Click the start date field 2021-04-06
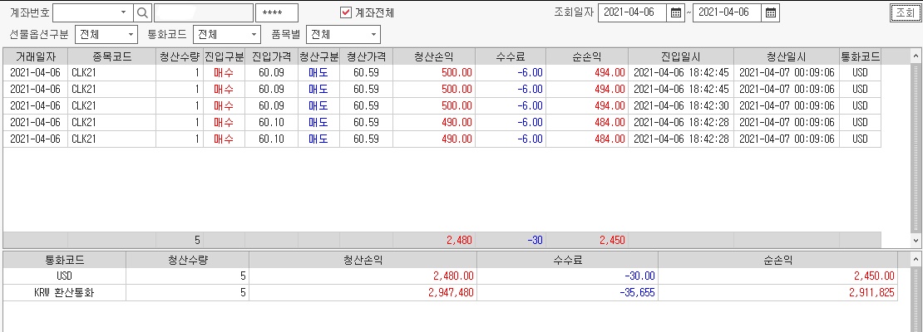 pyautogui.click(x=631, y=12)
